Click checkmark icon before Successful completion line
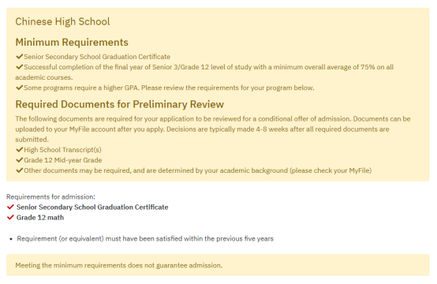 (19, 67)
